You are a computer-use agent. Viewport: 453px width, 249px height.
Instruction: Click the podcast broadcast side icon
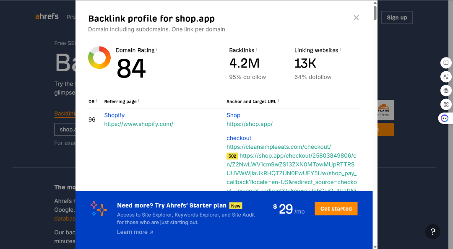(446, 91)
